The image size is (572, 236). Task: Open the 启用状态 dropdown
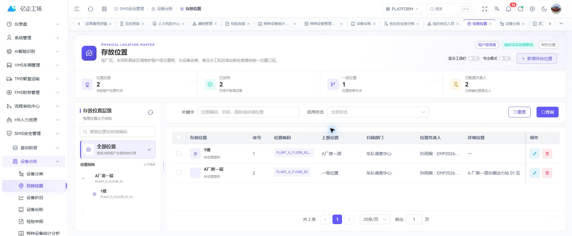378,112
